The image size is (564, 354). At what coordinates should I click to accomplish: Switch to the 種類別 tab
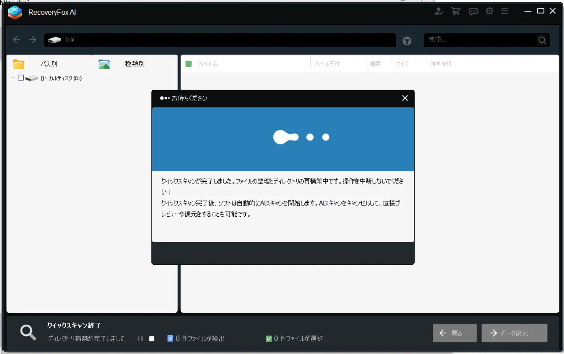135,64
